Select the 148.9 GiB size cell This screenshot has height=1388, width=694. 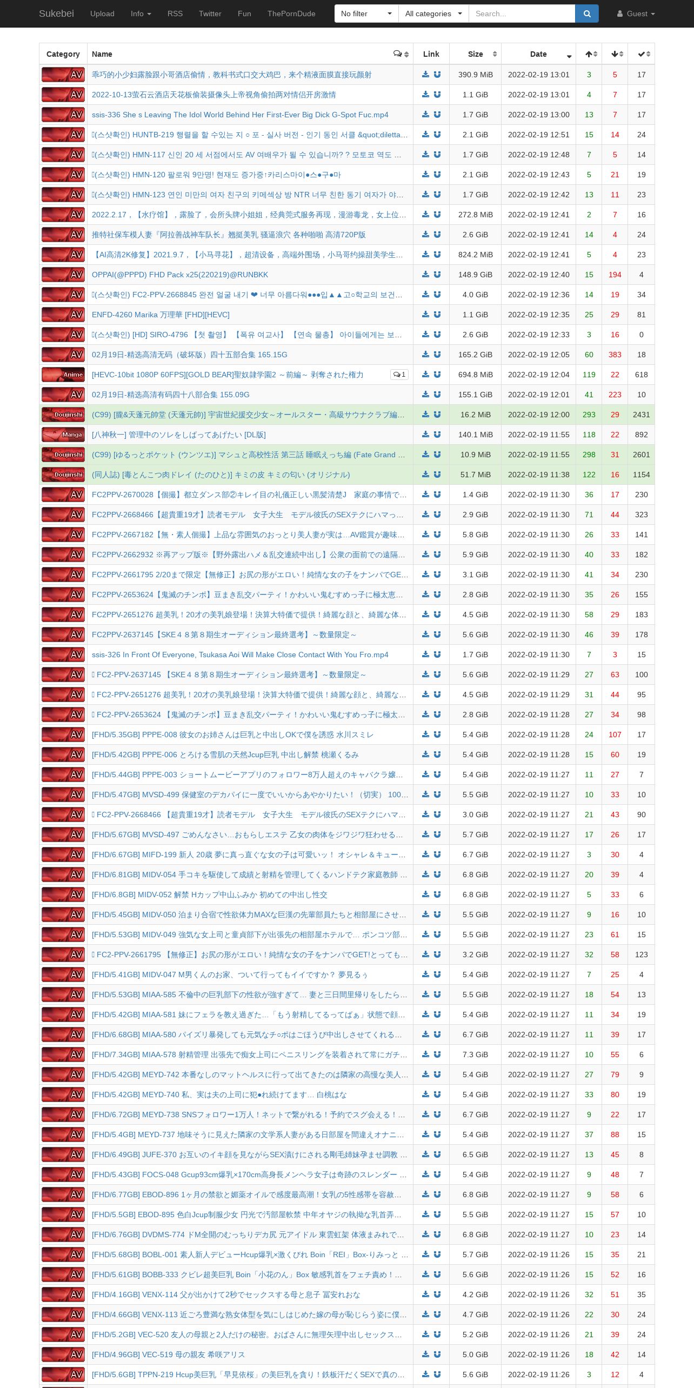tap(475, 275)
